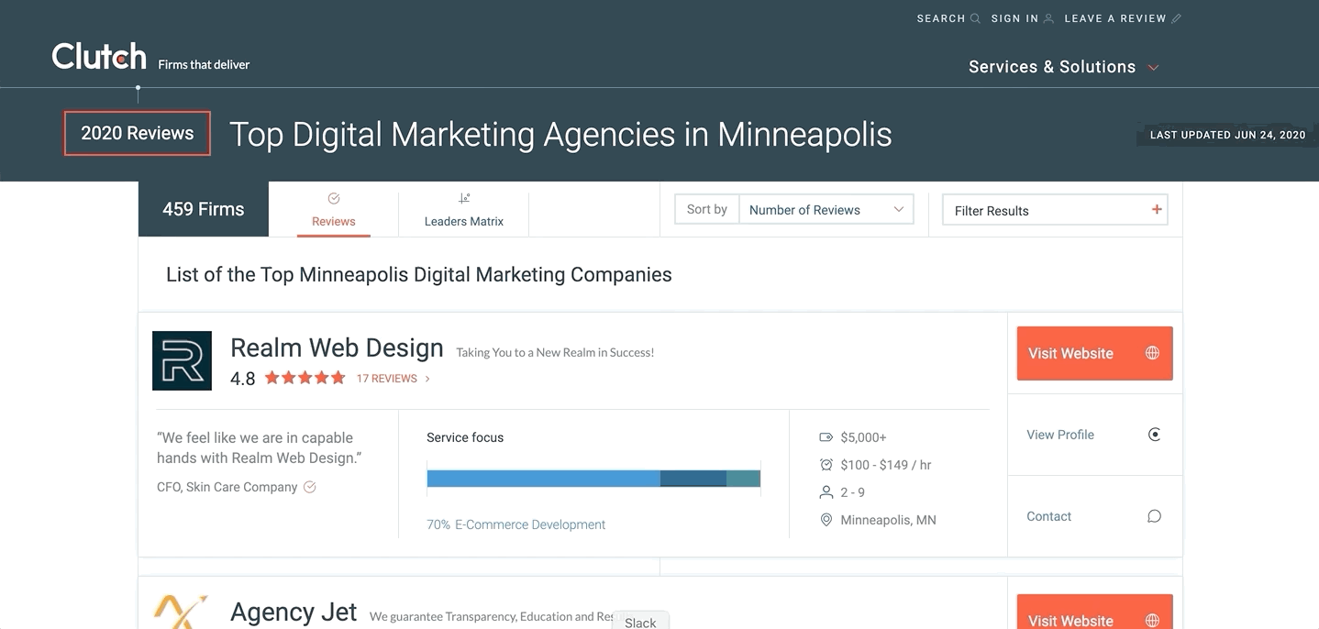Screen dimensions: 1319x629
Task: Click the Leaders Matrix chart icon
Action: pos(464,198)
